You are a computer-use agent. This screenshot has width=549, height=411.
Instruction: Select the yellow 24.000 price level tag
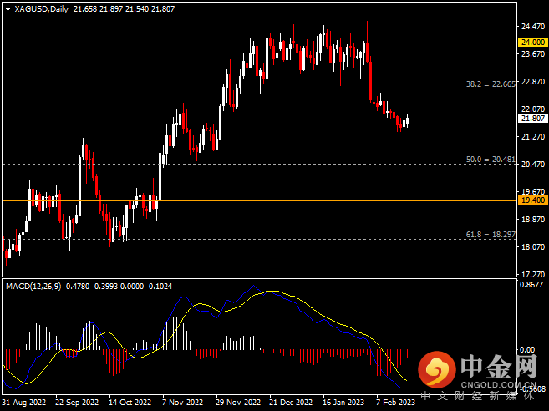(532, 42)
